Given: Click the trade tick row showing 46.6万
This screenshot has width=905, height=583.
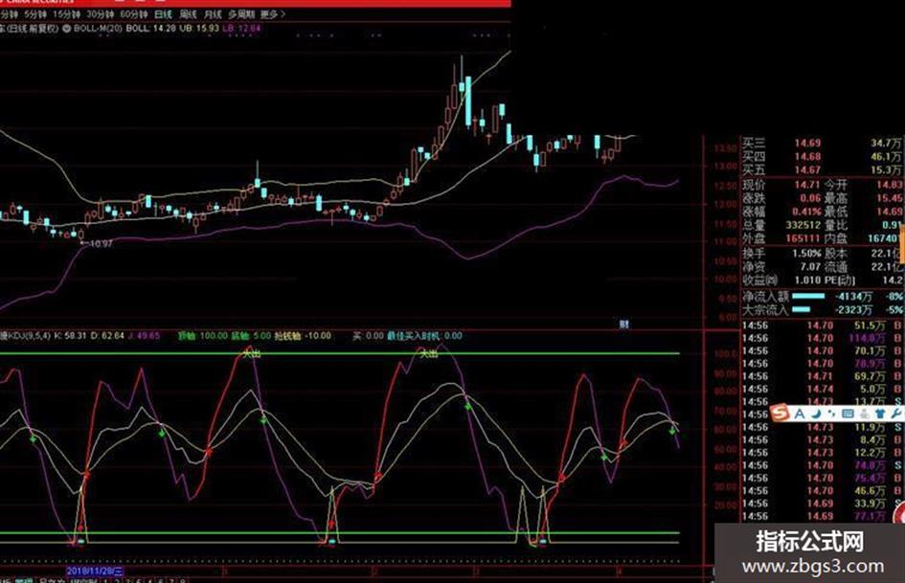Looking at the screenshot, I should pos(823,491).
